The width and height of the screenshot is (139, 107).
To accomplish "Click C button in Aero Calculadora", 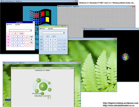I will tap(42, 36).
